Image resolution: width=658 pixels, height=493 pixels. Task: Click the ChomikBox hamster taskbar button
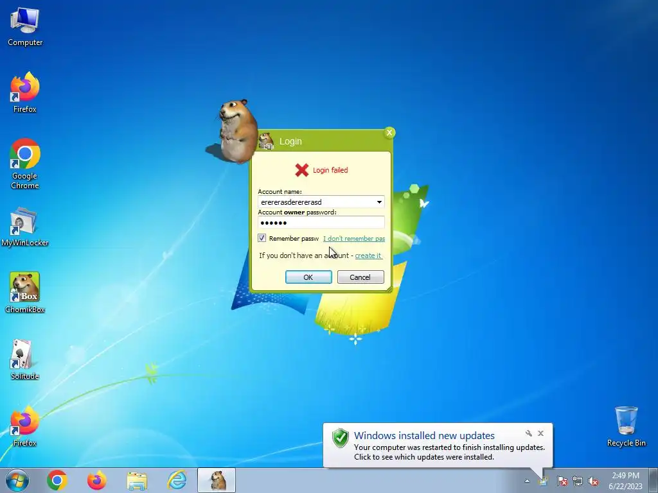pyautogui.click(x=217, y=480)
